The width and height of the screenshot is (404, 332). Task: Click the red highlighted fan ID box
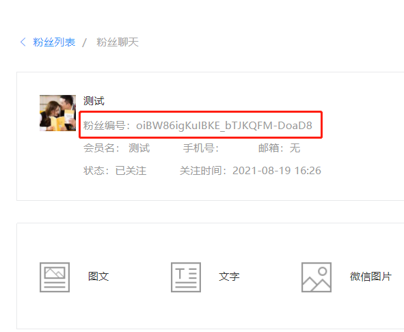point(201,124)
